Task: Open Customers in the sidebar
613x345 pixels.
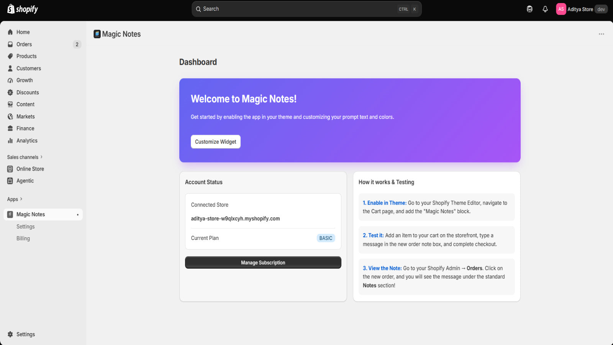Action: pyautogui.click(x=43, y=68)
